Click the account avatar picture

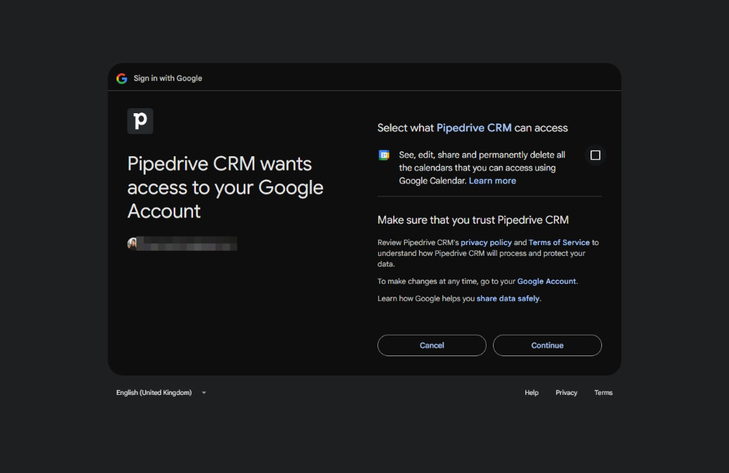click(x=132, y=243)
